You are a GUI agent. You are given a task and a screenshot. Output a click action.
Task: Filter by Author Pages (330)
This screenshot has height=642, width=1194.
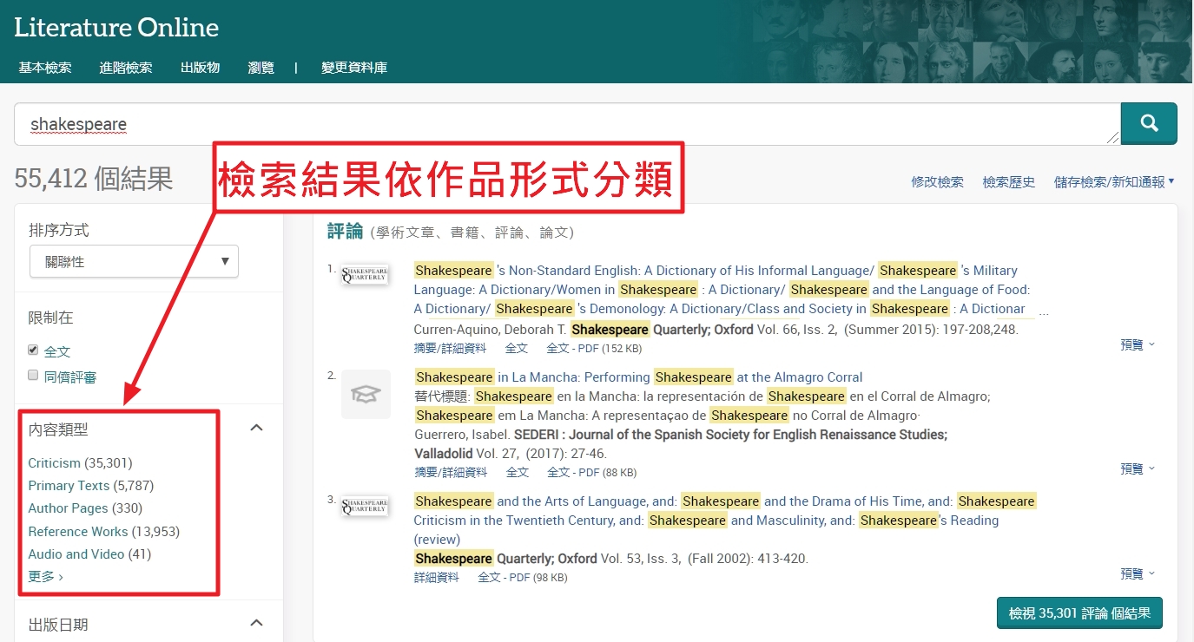click(x=85, y=508)
